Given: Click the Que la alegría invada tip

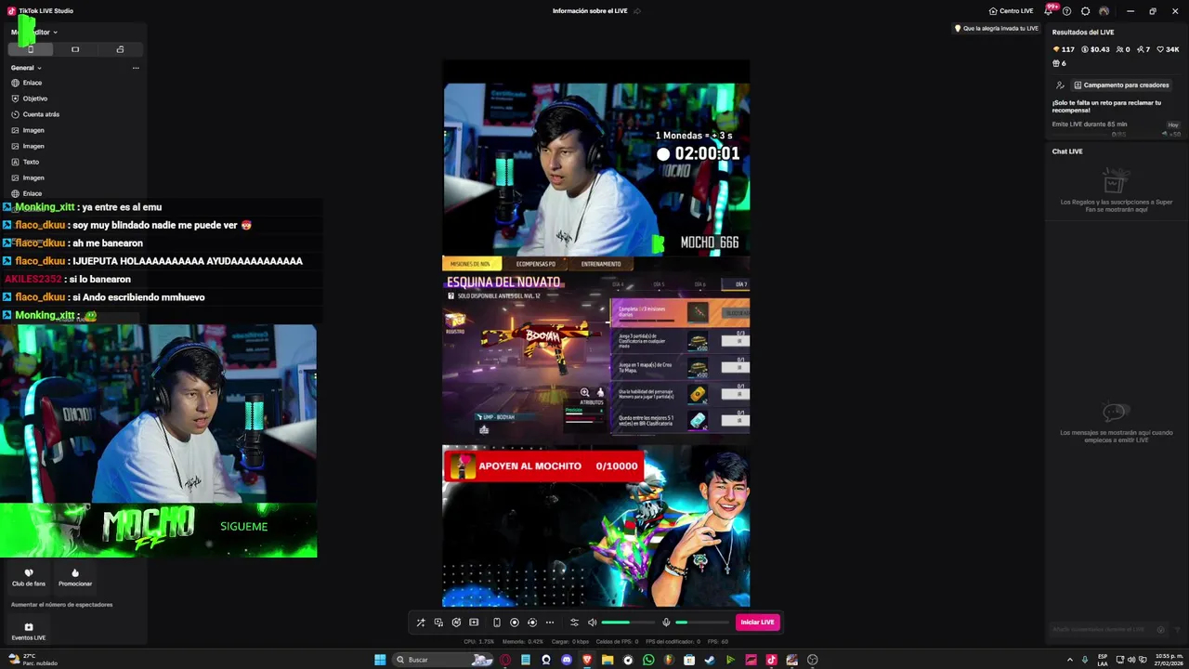Looking at the screenshot, I should pos(997,28).
